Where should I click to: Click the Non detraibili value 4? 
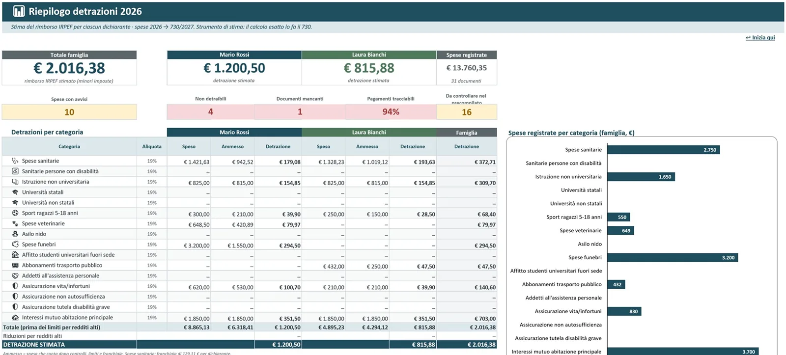click(x=211, y=112)
